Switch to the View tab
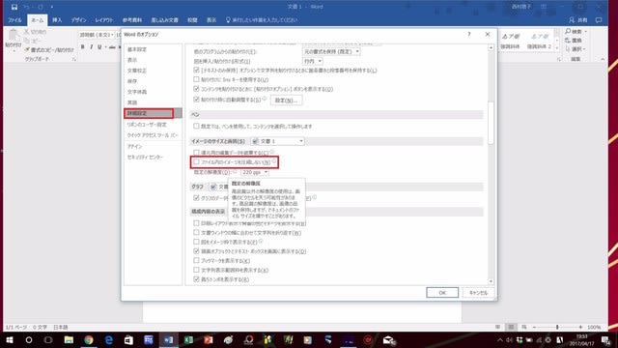Screen dimensions: 618x348 (211, 20)
